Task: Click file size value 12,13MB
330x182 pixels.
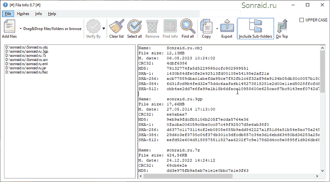Action: coord(175,53)
